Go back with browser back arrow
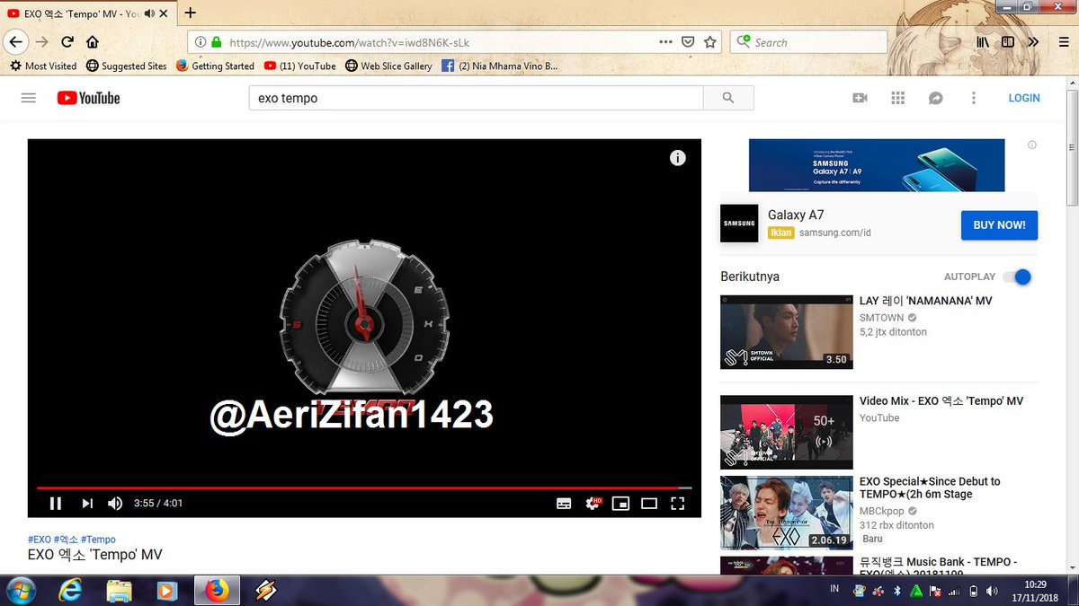Viewport: 1079px width, 606px height. tap(15, 41)
